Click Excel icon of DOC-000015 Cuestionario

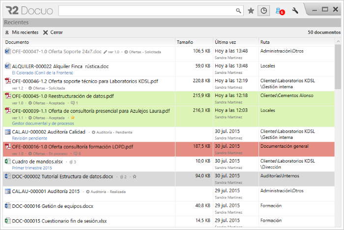click(8, 221)
